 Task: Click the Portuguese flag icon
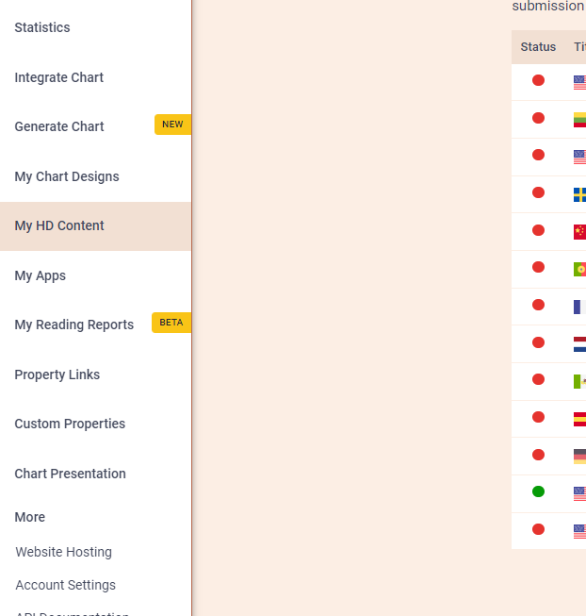[x=579, y=270]
